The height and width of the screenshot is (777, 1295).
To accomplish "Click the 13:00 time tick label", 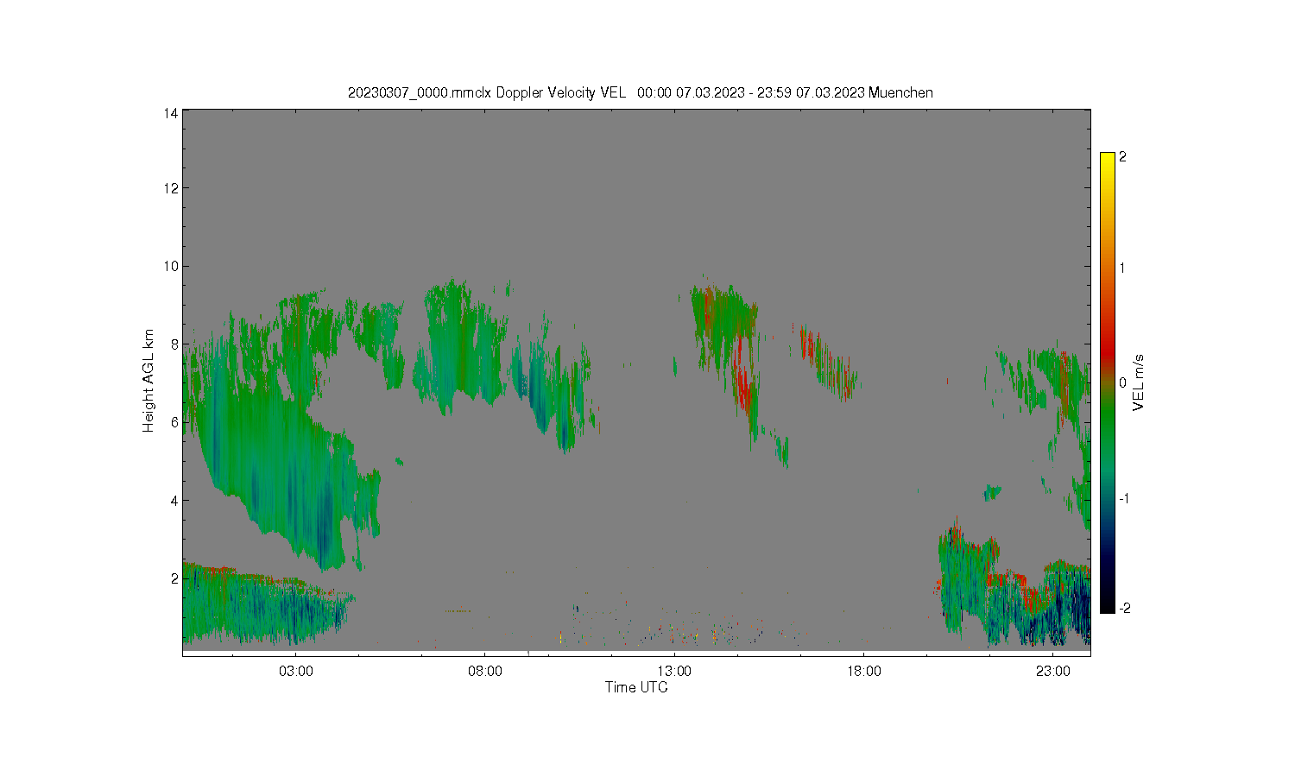I will coord(674,672).
